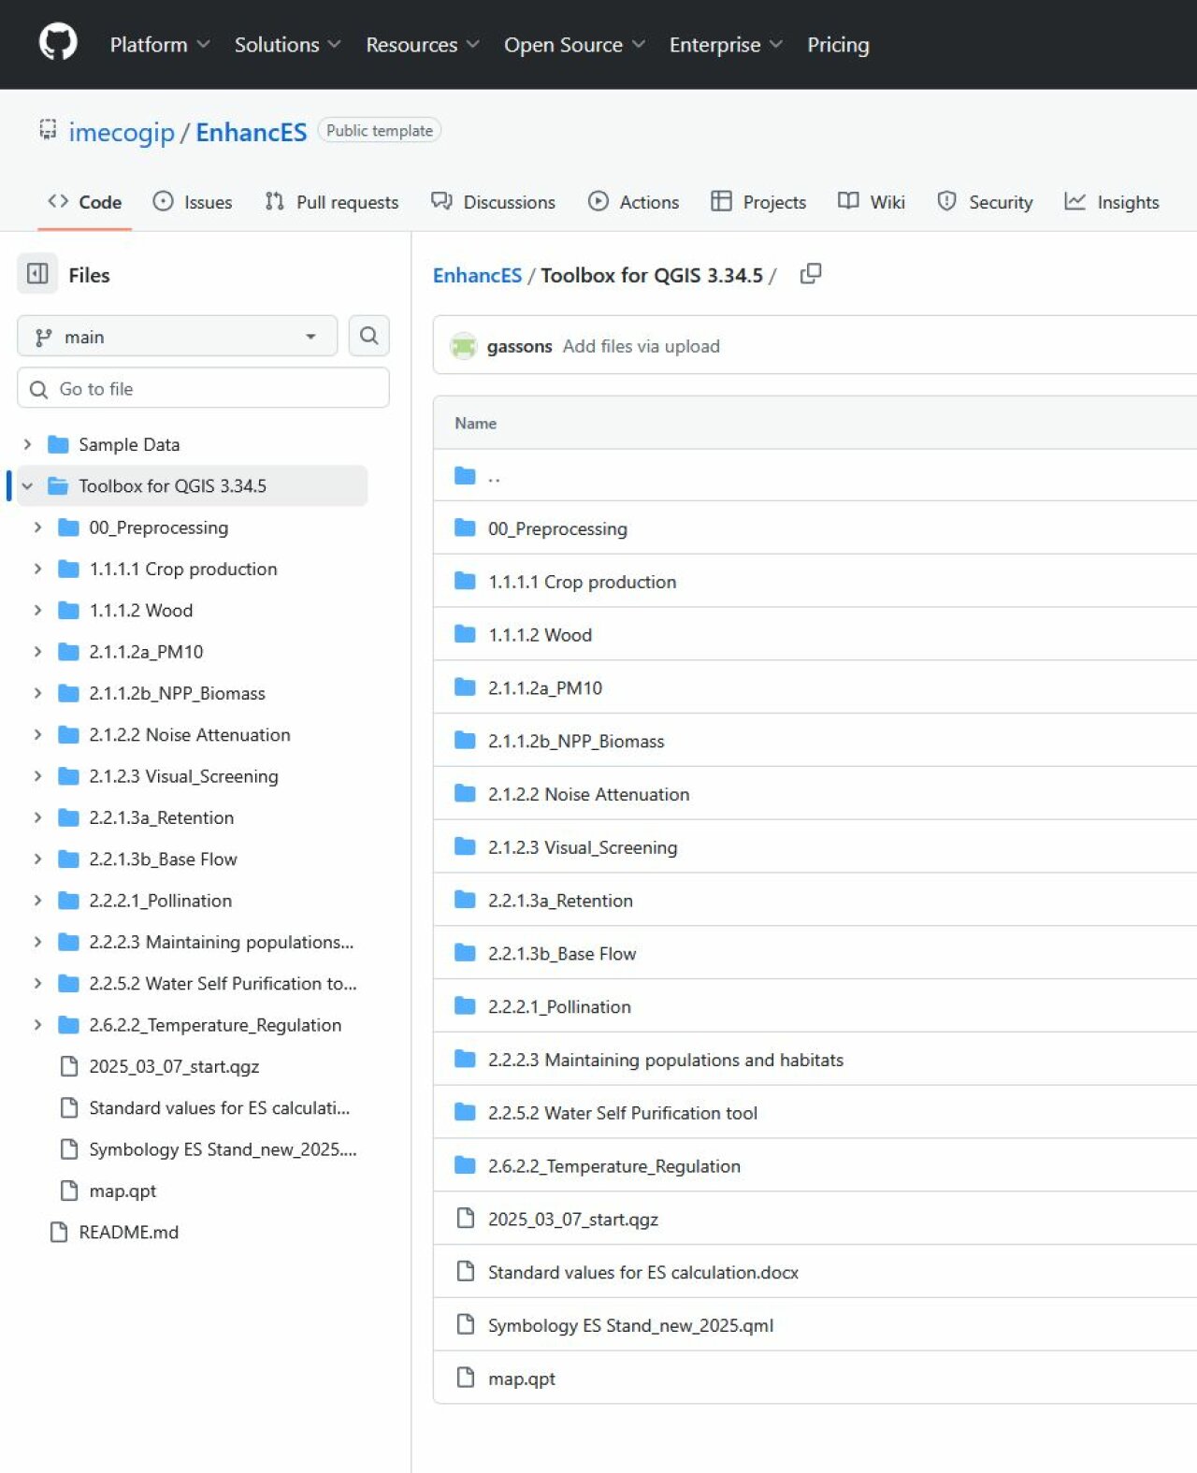Screen dimensions: 1197x1473
Task: Open the Insights tab
Action: [1112, 202]
